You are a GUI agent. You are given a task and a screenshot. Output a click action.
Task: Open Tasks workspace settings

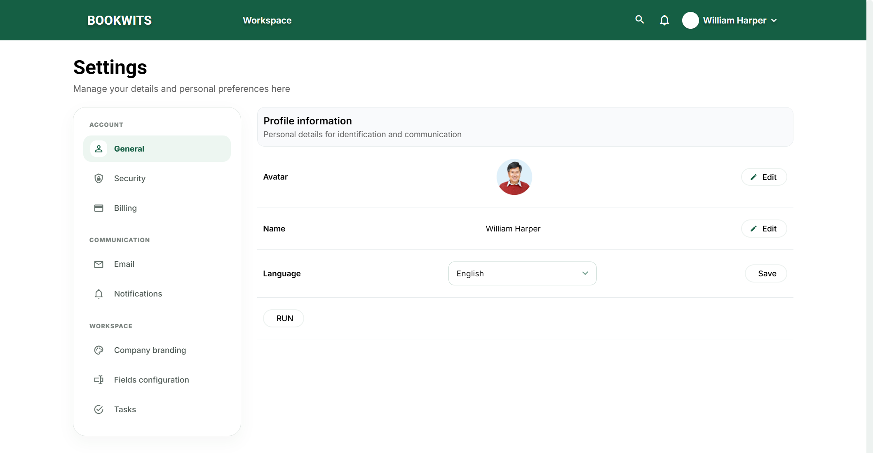coord(157,409)
